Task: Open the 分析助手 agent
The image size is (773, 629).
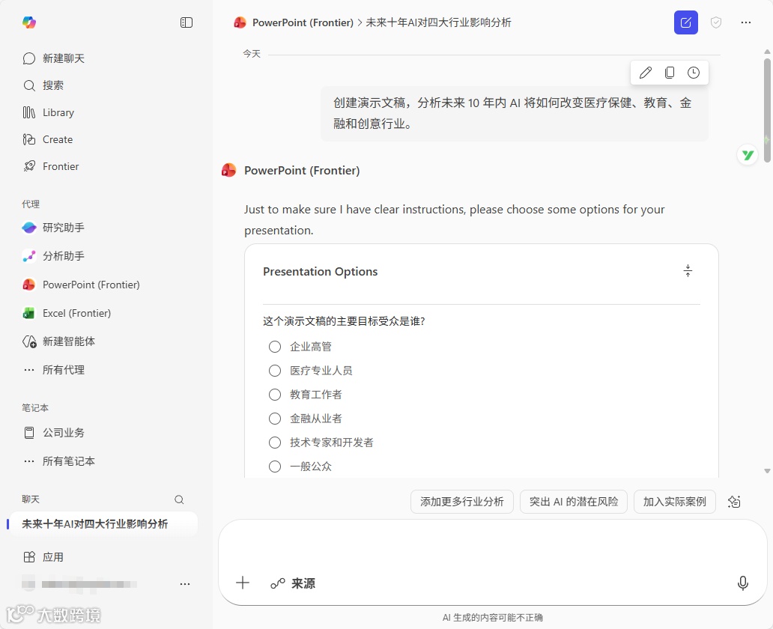Action: 54,256
